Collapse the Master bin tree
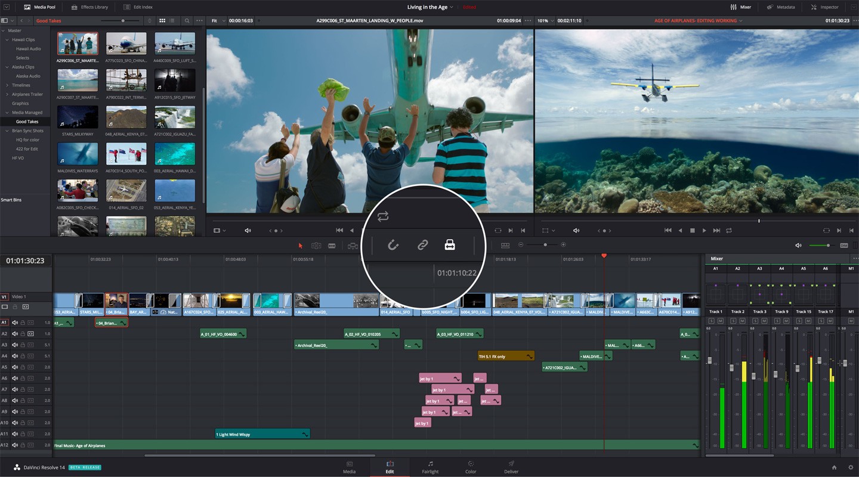Image resolution: width=859 pixels, height=477 pixels. (4, 30)
